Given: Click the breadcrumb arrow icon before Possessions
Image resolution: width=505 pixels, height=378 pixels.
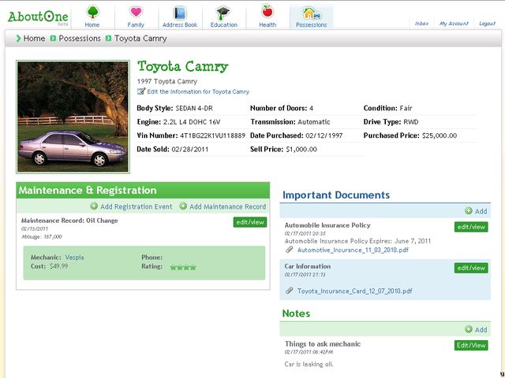Looking at the screenshot, I should coord(53,39).
